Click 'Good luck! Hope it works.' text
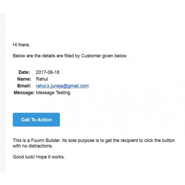 39,157
